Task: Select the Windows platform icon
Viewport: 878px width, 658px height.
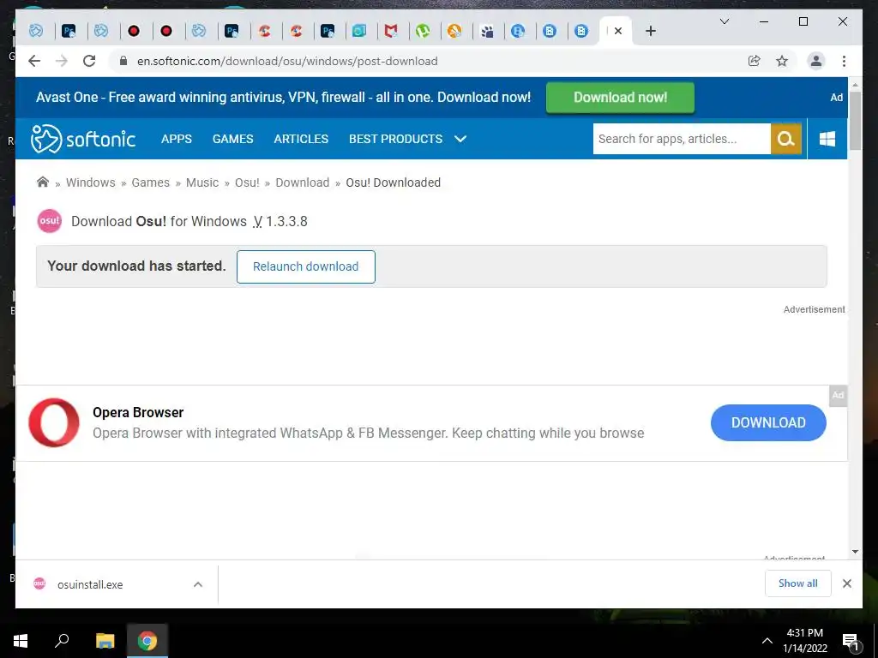Action: point(827,139)
